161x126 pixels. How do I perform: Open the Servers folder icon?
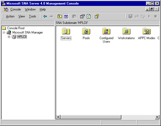pyautogui.click(x=66, y=31)
